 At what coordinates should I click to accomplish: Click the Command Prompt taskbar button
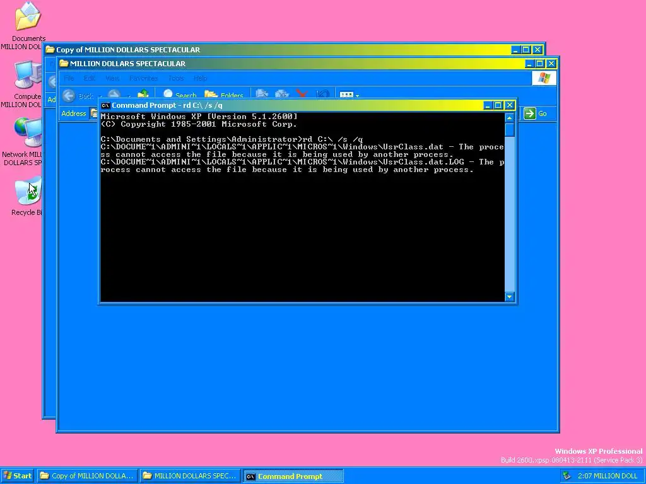(x=293, y=476)
